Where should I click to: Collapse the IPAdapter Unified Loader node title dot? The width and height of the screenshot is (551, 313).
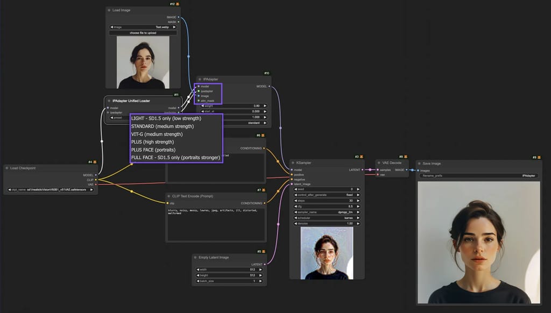(x=109, y=101)
